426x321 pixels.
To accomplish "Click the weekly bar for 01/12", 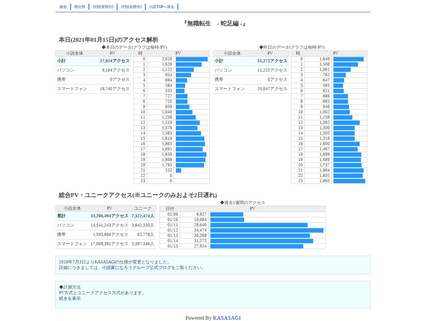I will [267, 230].
